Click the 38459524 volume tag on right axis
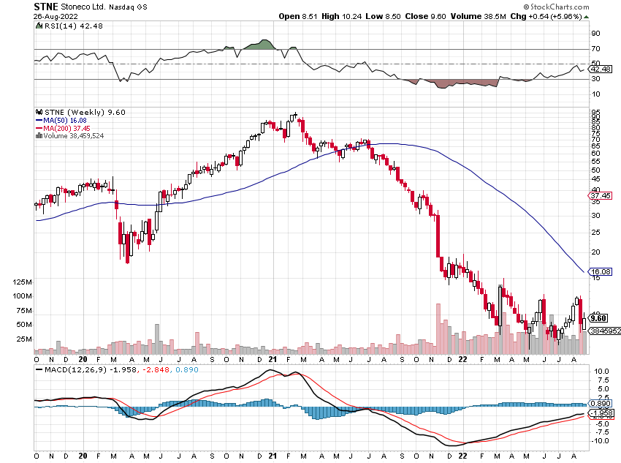Viewport: 621px width, 463px height. tap(605, 331)
